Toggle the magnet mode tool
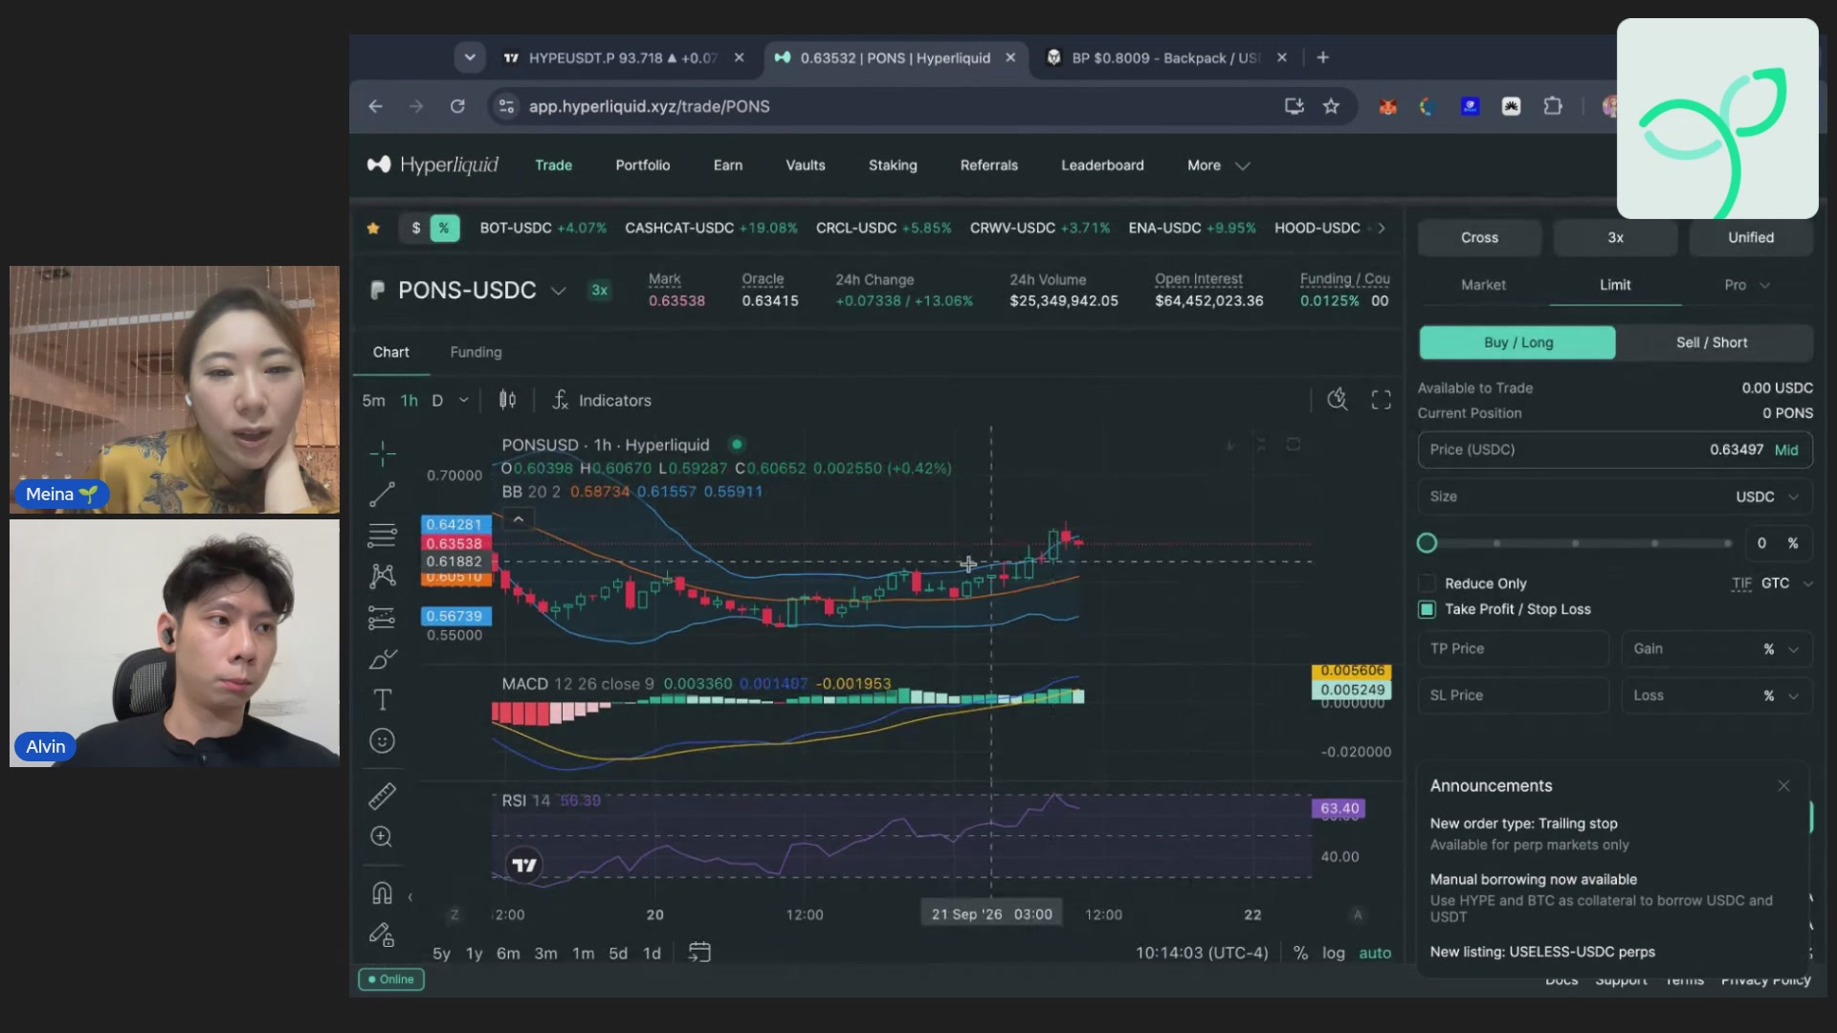Screen dimensions: 1837x1033 coord(382,893)
